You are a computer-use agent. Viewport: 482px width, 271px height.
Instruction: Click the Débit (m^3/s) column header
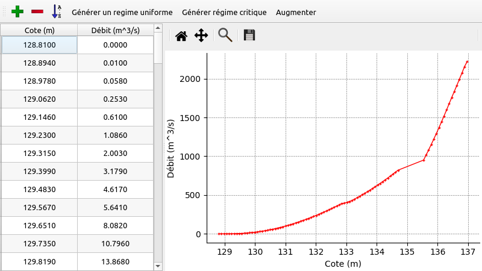pos(115,30)
